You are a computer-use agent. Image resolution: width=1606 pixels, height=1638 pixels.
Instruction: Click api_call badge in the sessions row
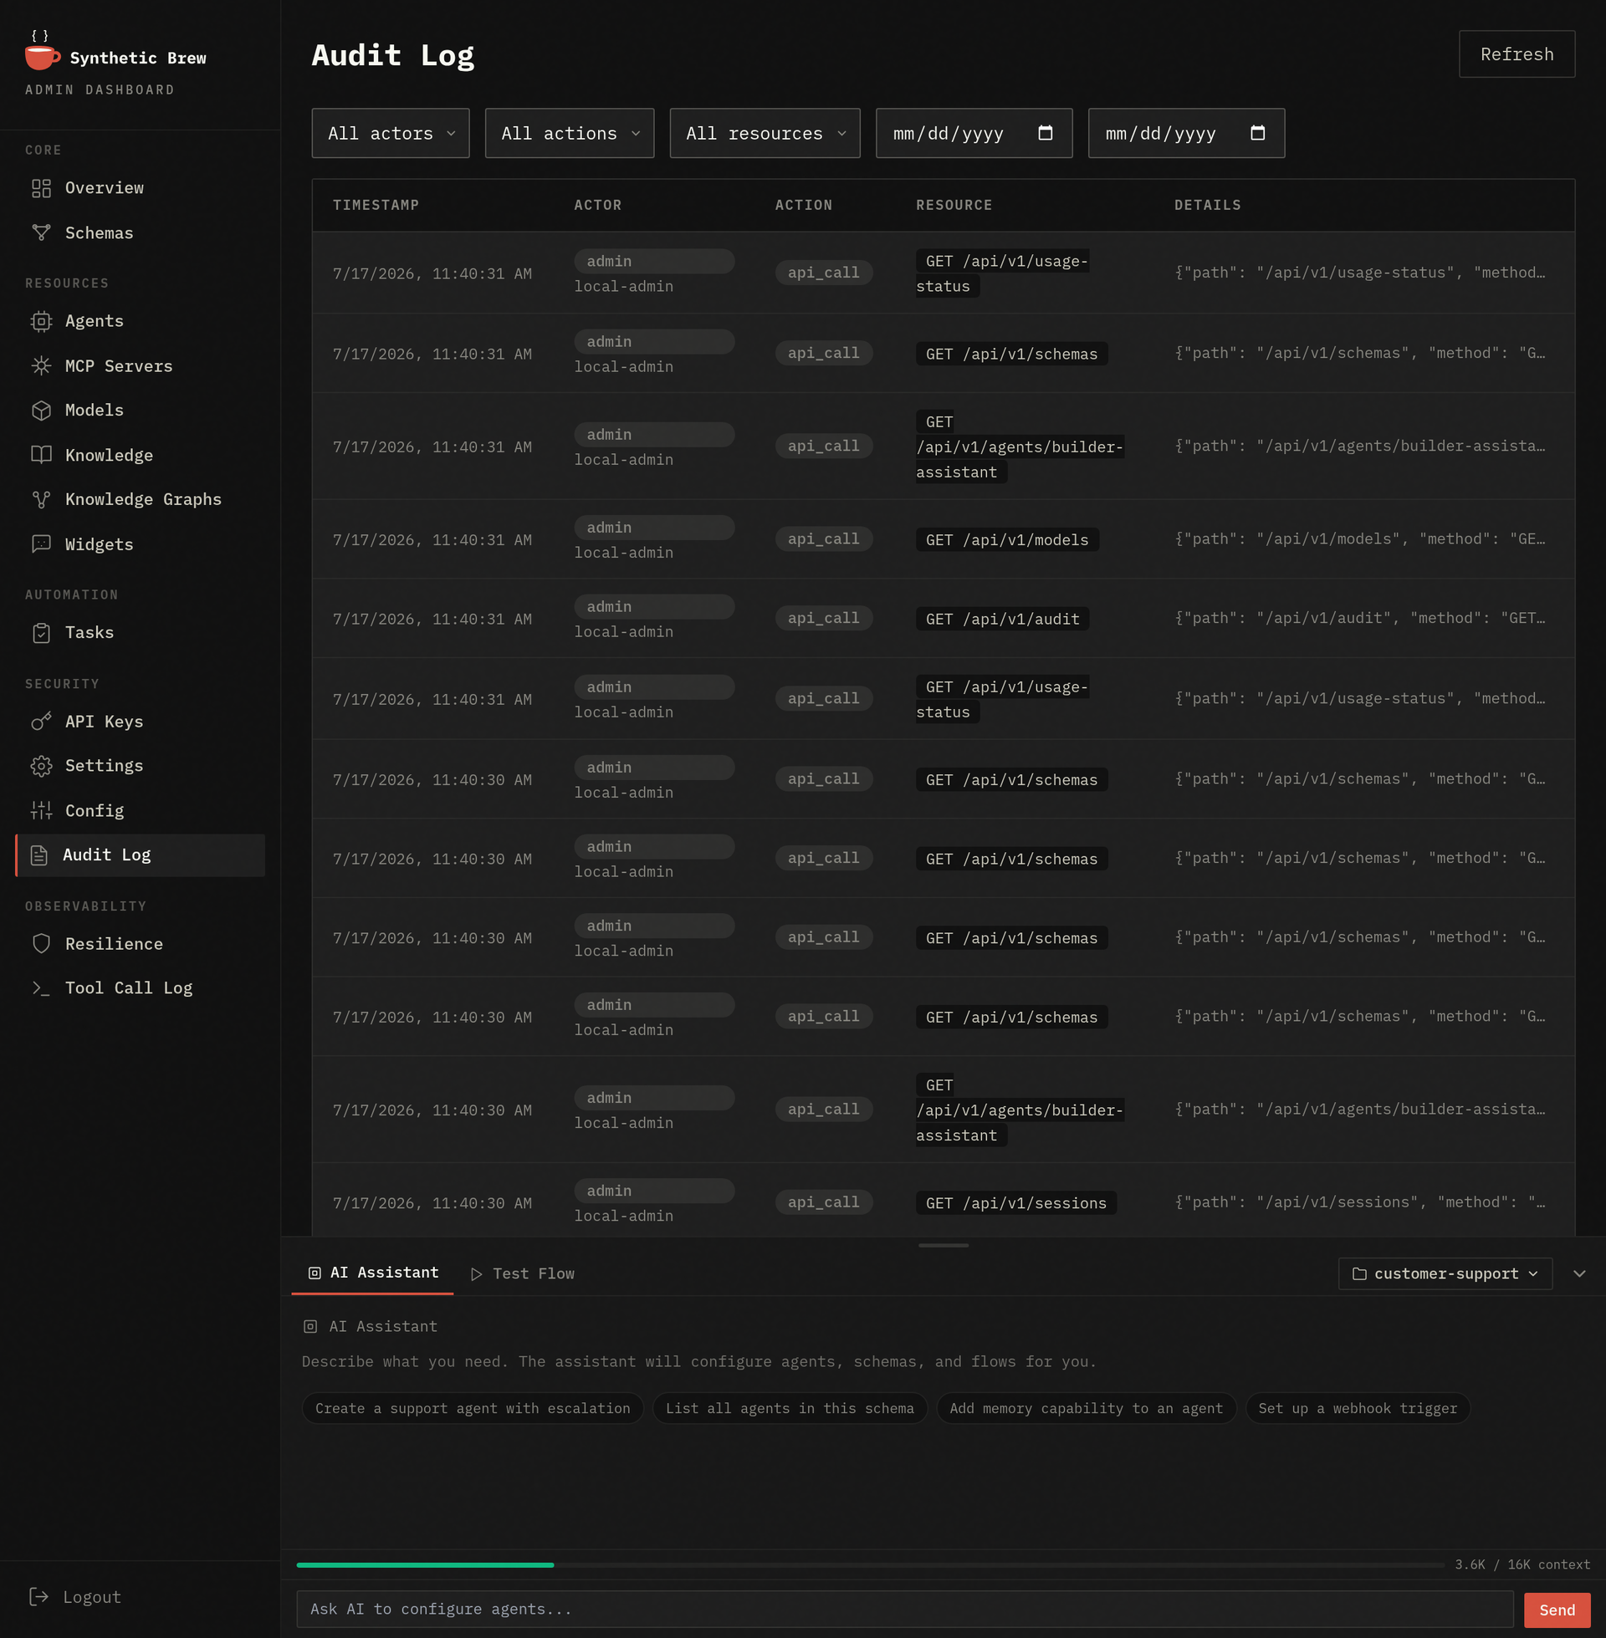coord(823,1202)
